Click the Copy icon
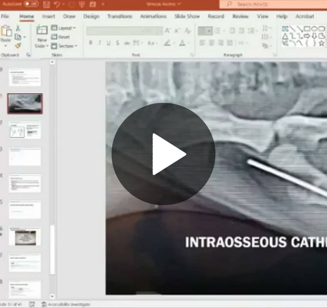This screenshot has height=308, width=327. click(18, 37)
